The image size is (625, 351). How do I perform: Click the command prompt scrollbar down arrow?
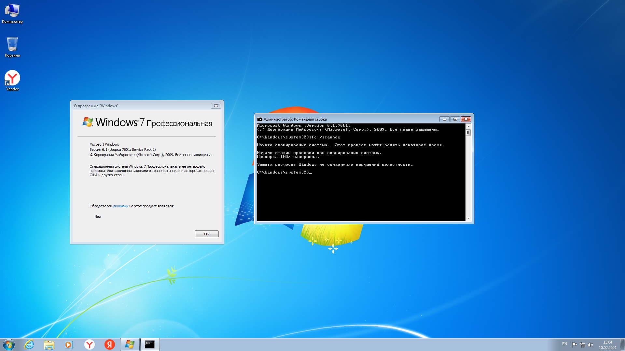coord(468,218)
